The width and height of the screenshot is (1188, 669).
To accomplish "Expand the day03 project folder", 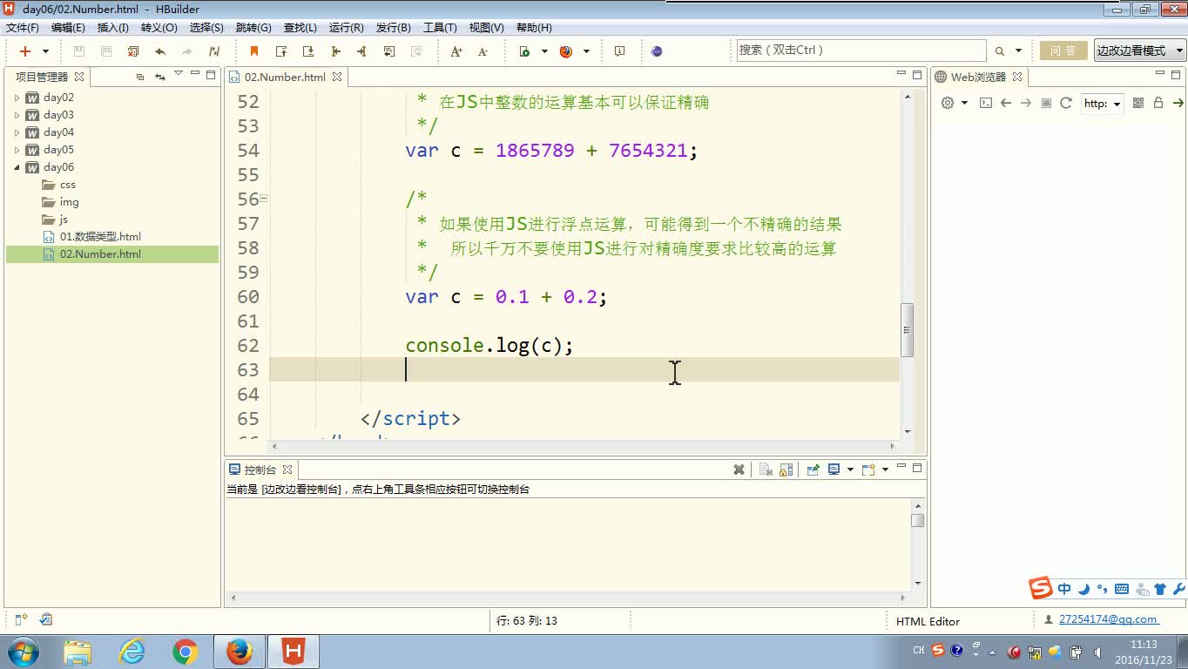I will (17, 115).
